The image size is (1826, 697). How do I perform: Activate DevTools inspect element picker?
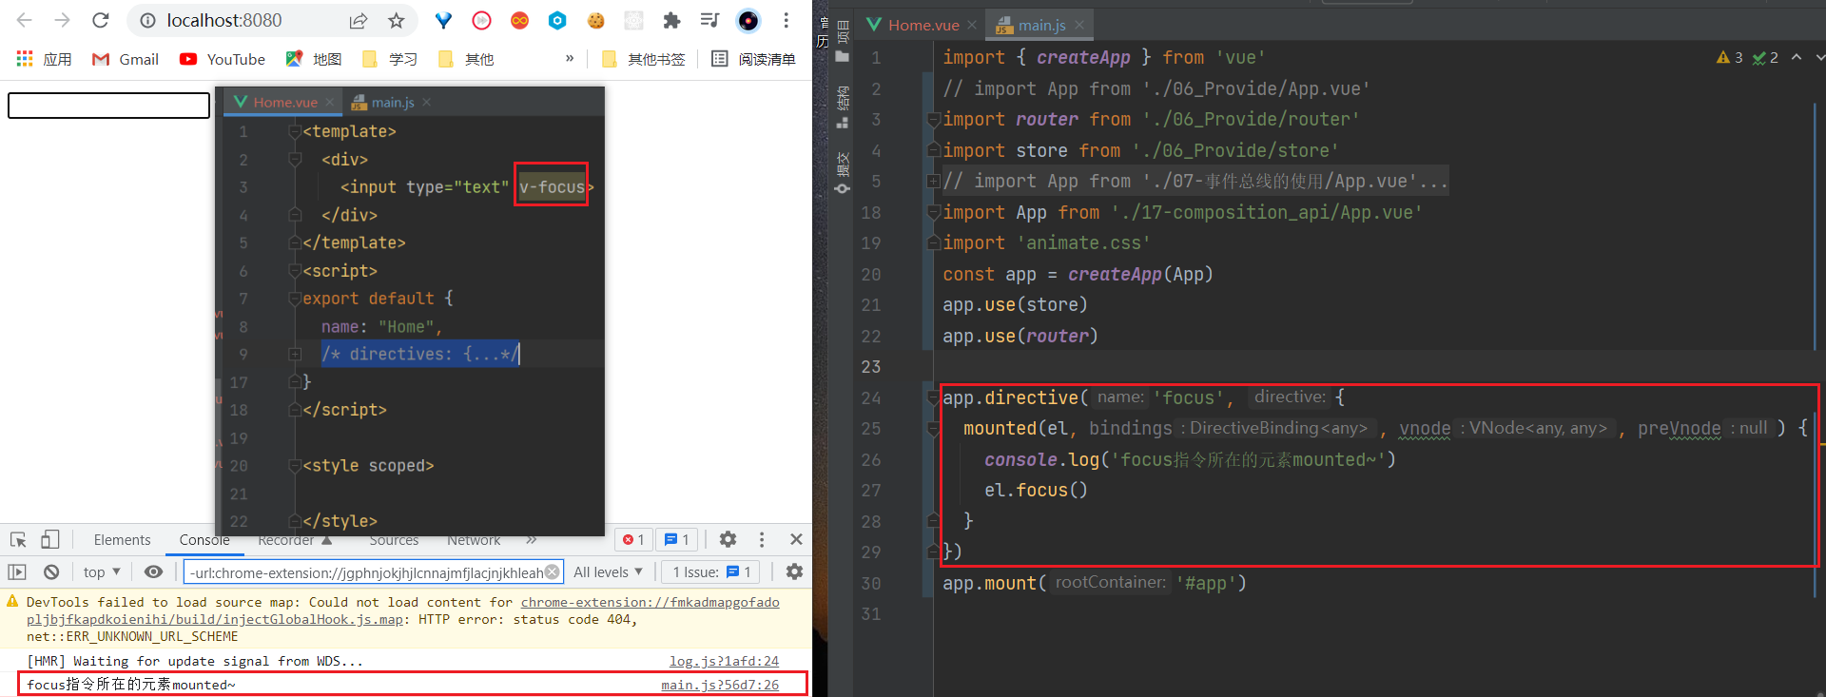click(18, 540)
